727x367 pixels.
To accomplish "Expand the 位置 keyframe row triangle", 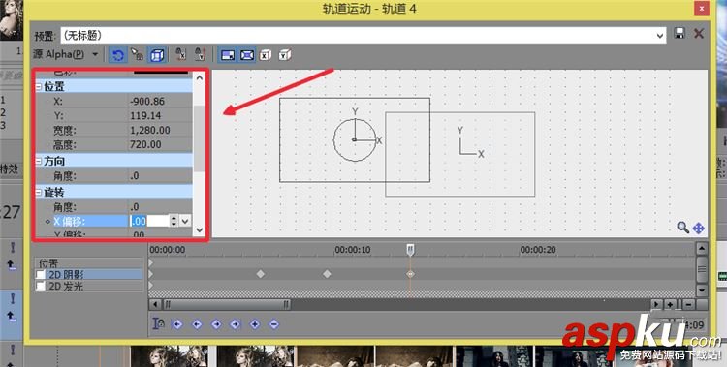I will (150, 263).
